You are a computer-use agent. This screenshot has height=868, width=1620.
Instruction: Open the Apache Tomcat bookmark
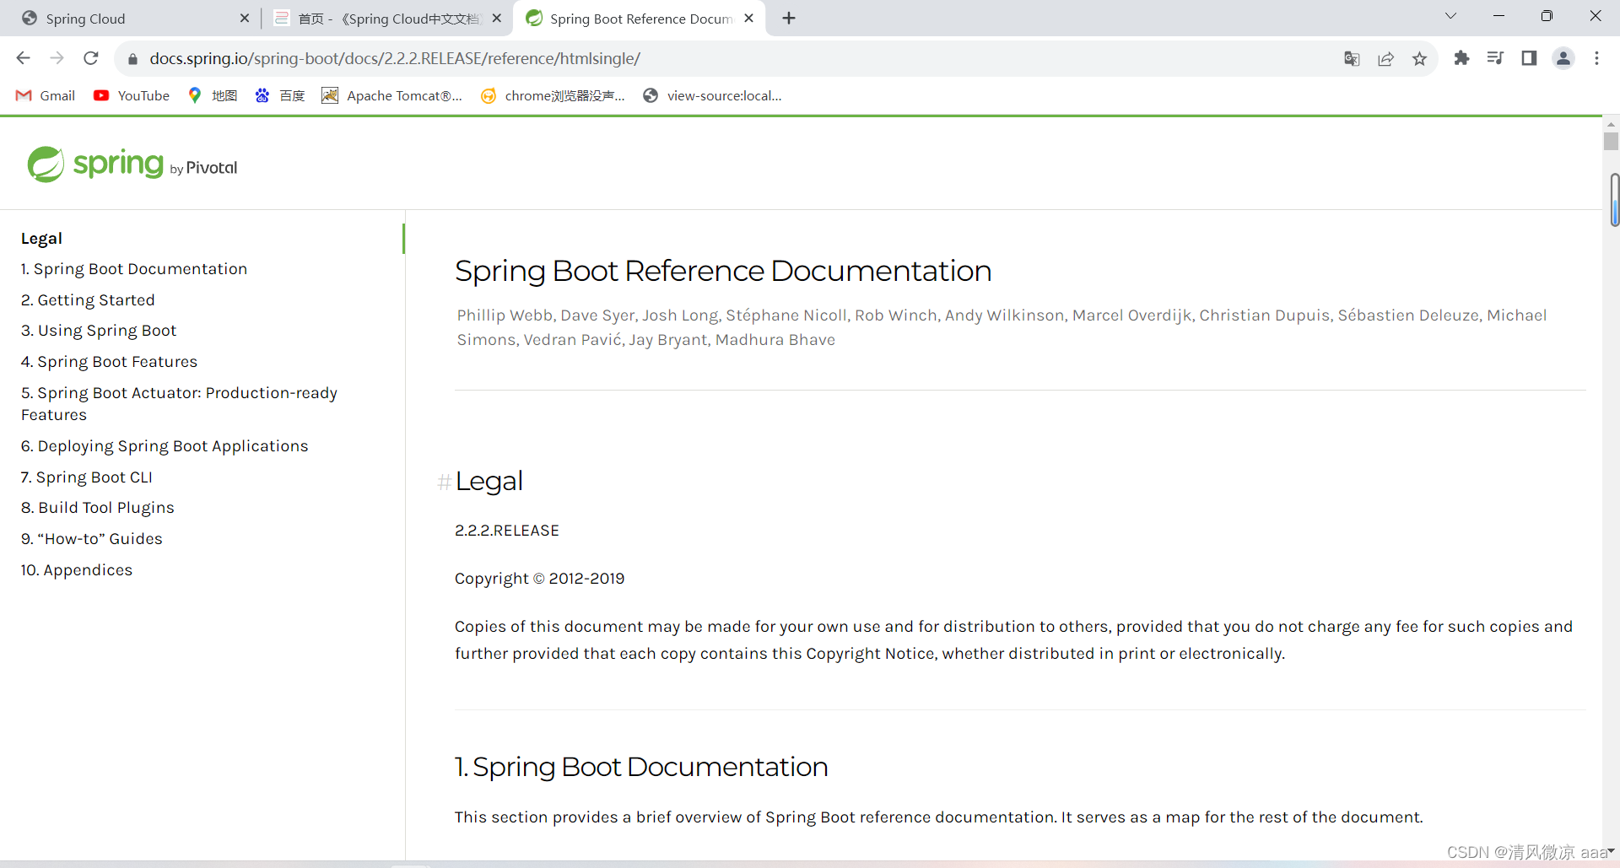(392, 95)
